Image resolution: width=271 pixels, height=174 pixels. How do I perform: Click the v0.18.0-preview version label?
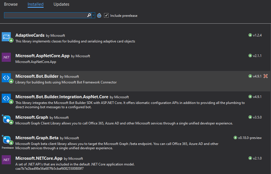[x=250, y=138]
